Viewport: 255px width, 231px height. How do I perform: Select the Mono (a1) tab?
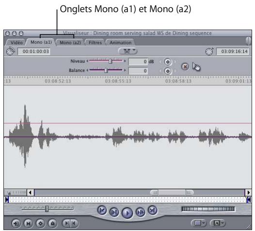click(x=41, y=42)
